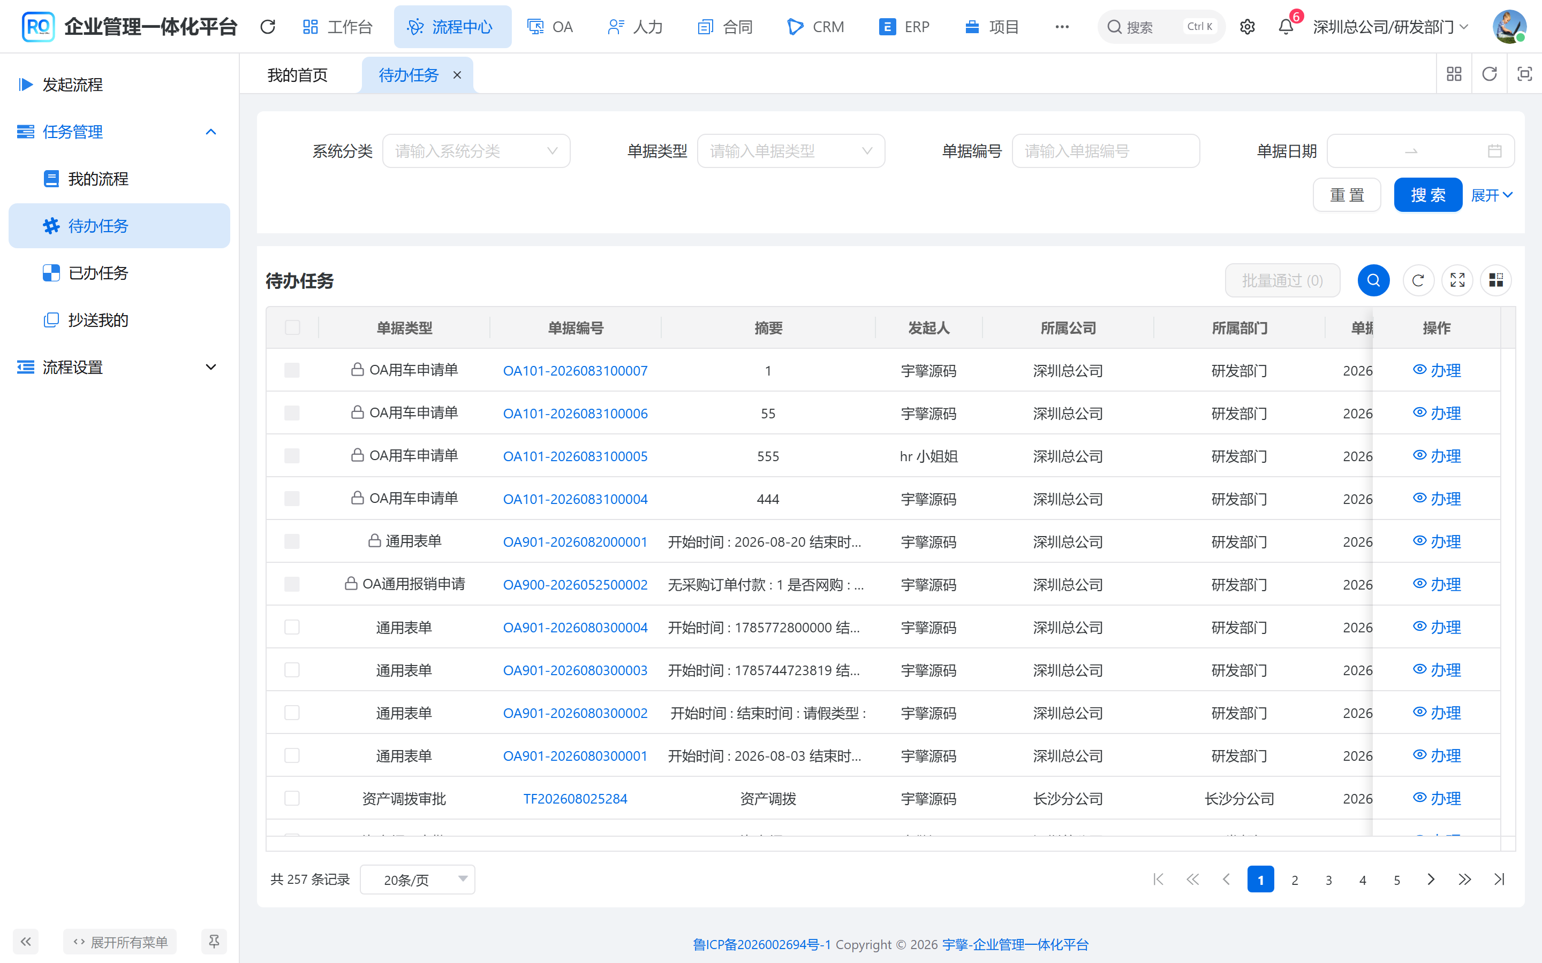The height and width of the screenshot is (963, 1542).
Task: Open the notification bell
Action: tap(1286, 27)
